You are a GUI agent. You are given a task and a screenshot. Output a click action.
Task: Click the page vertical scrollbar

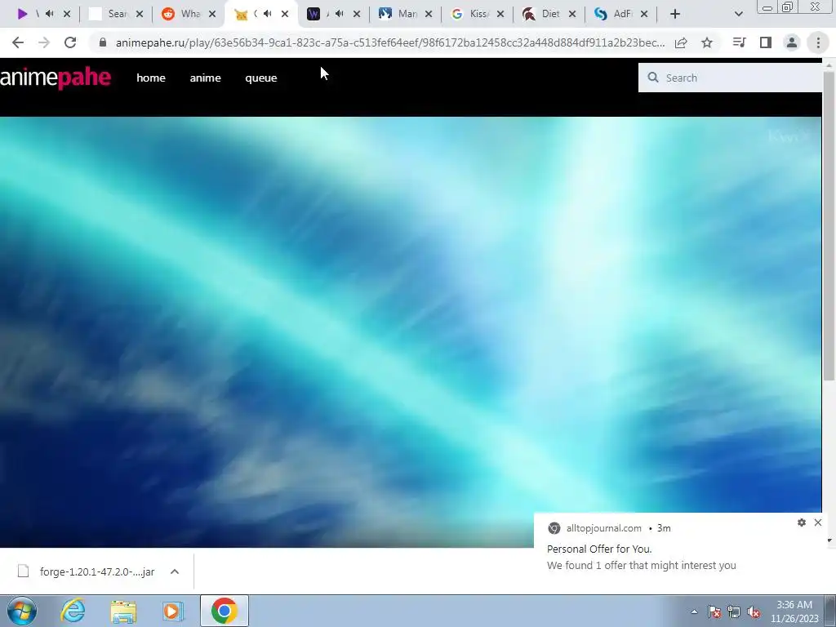pos(829,225)
